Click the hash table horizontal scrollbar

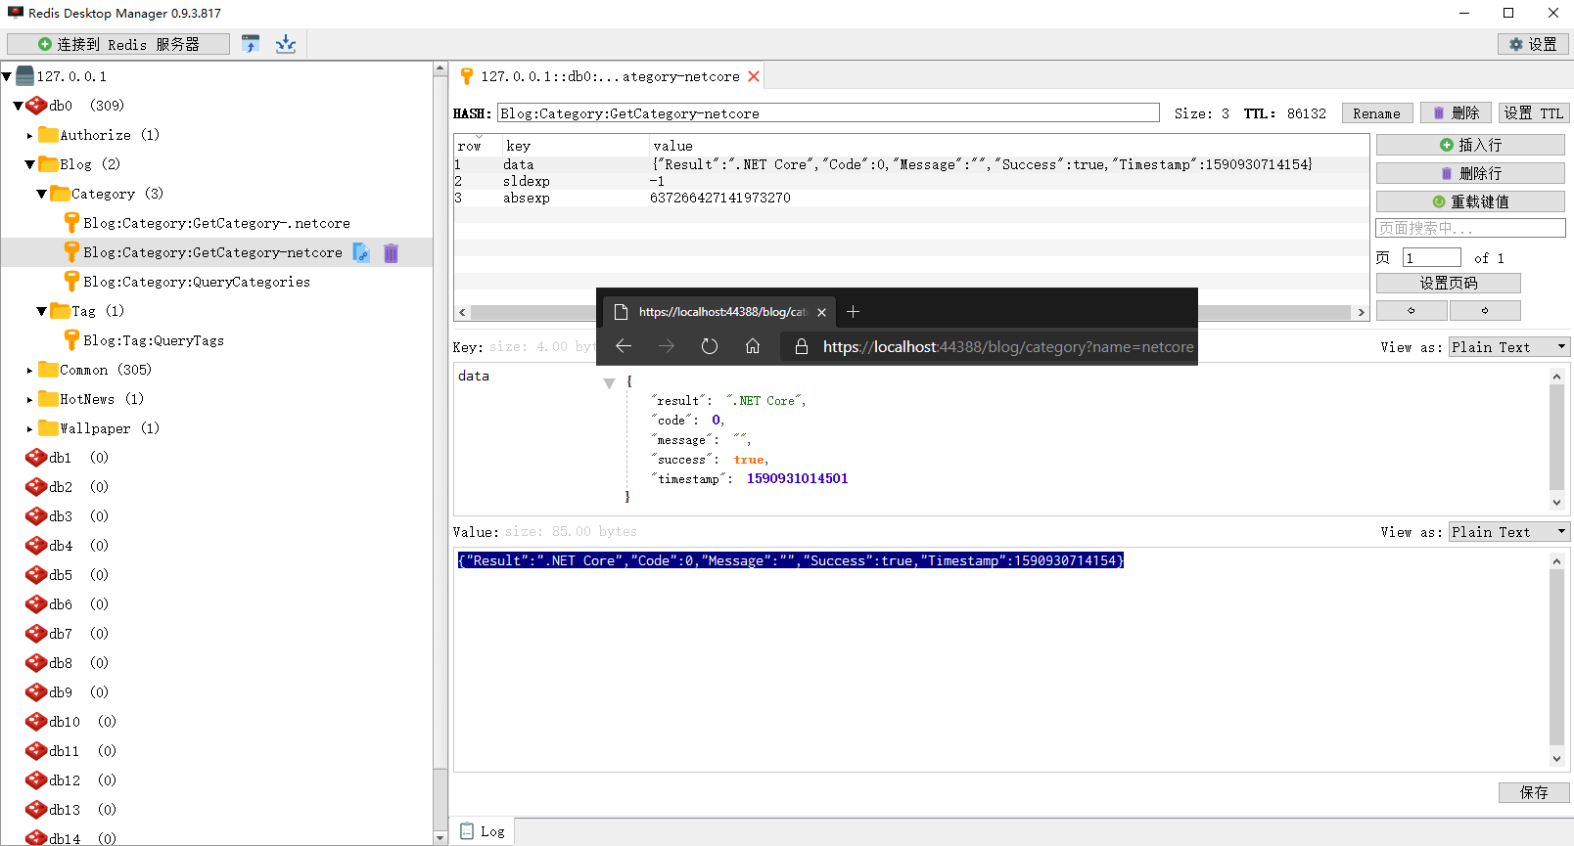pyautogui.click(x=533, y=312)
